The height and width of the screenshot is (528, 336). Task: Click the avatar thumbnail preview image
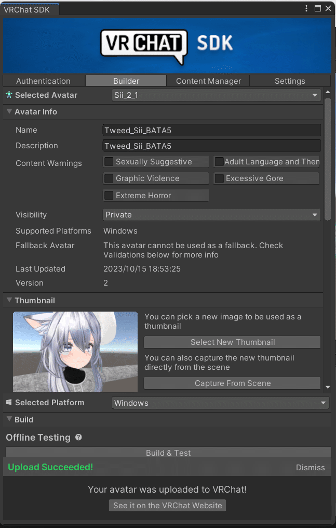75,352
